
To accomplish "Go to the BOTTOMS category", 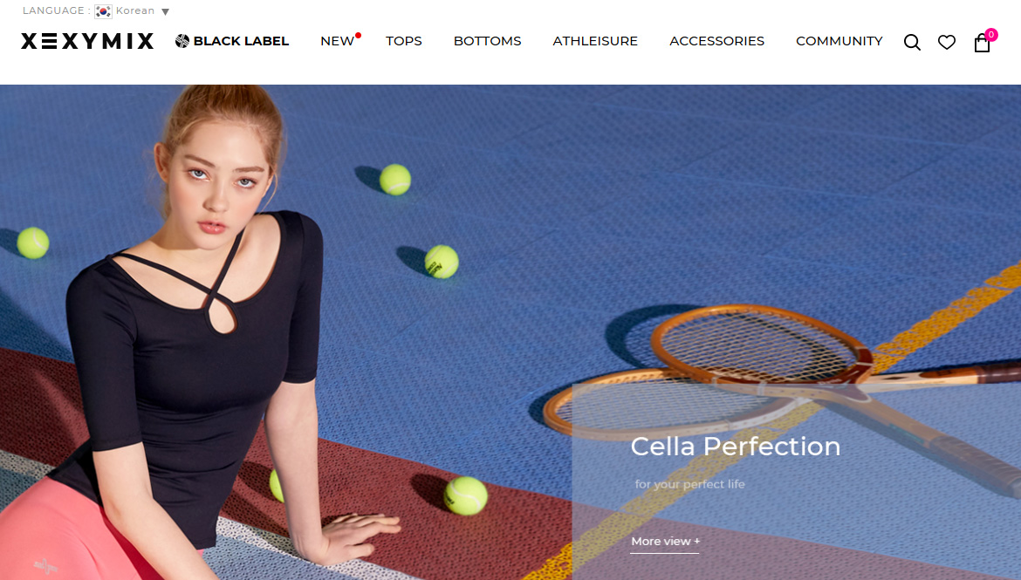I will [x=487, y=41].
